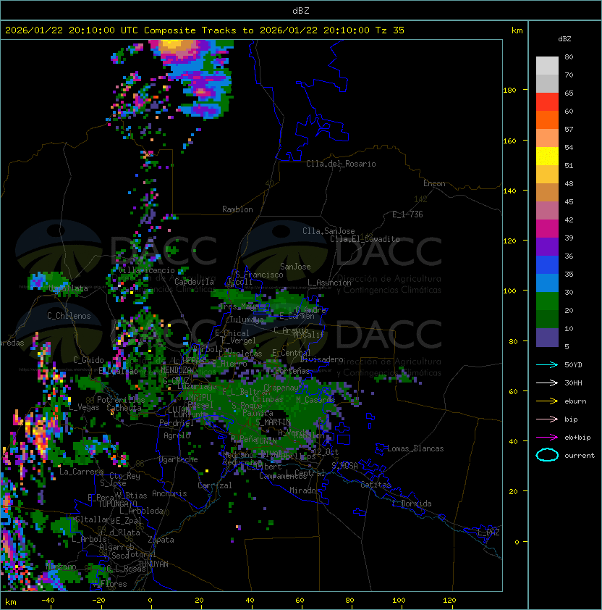Click the '180' tick on the right axis
The width and height of the screenshot is (602, 610).
point(509,91)
